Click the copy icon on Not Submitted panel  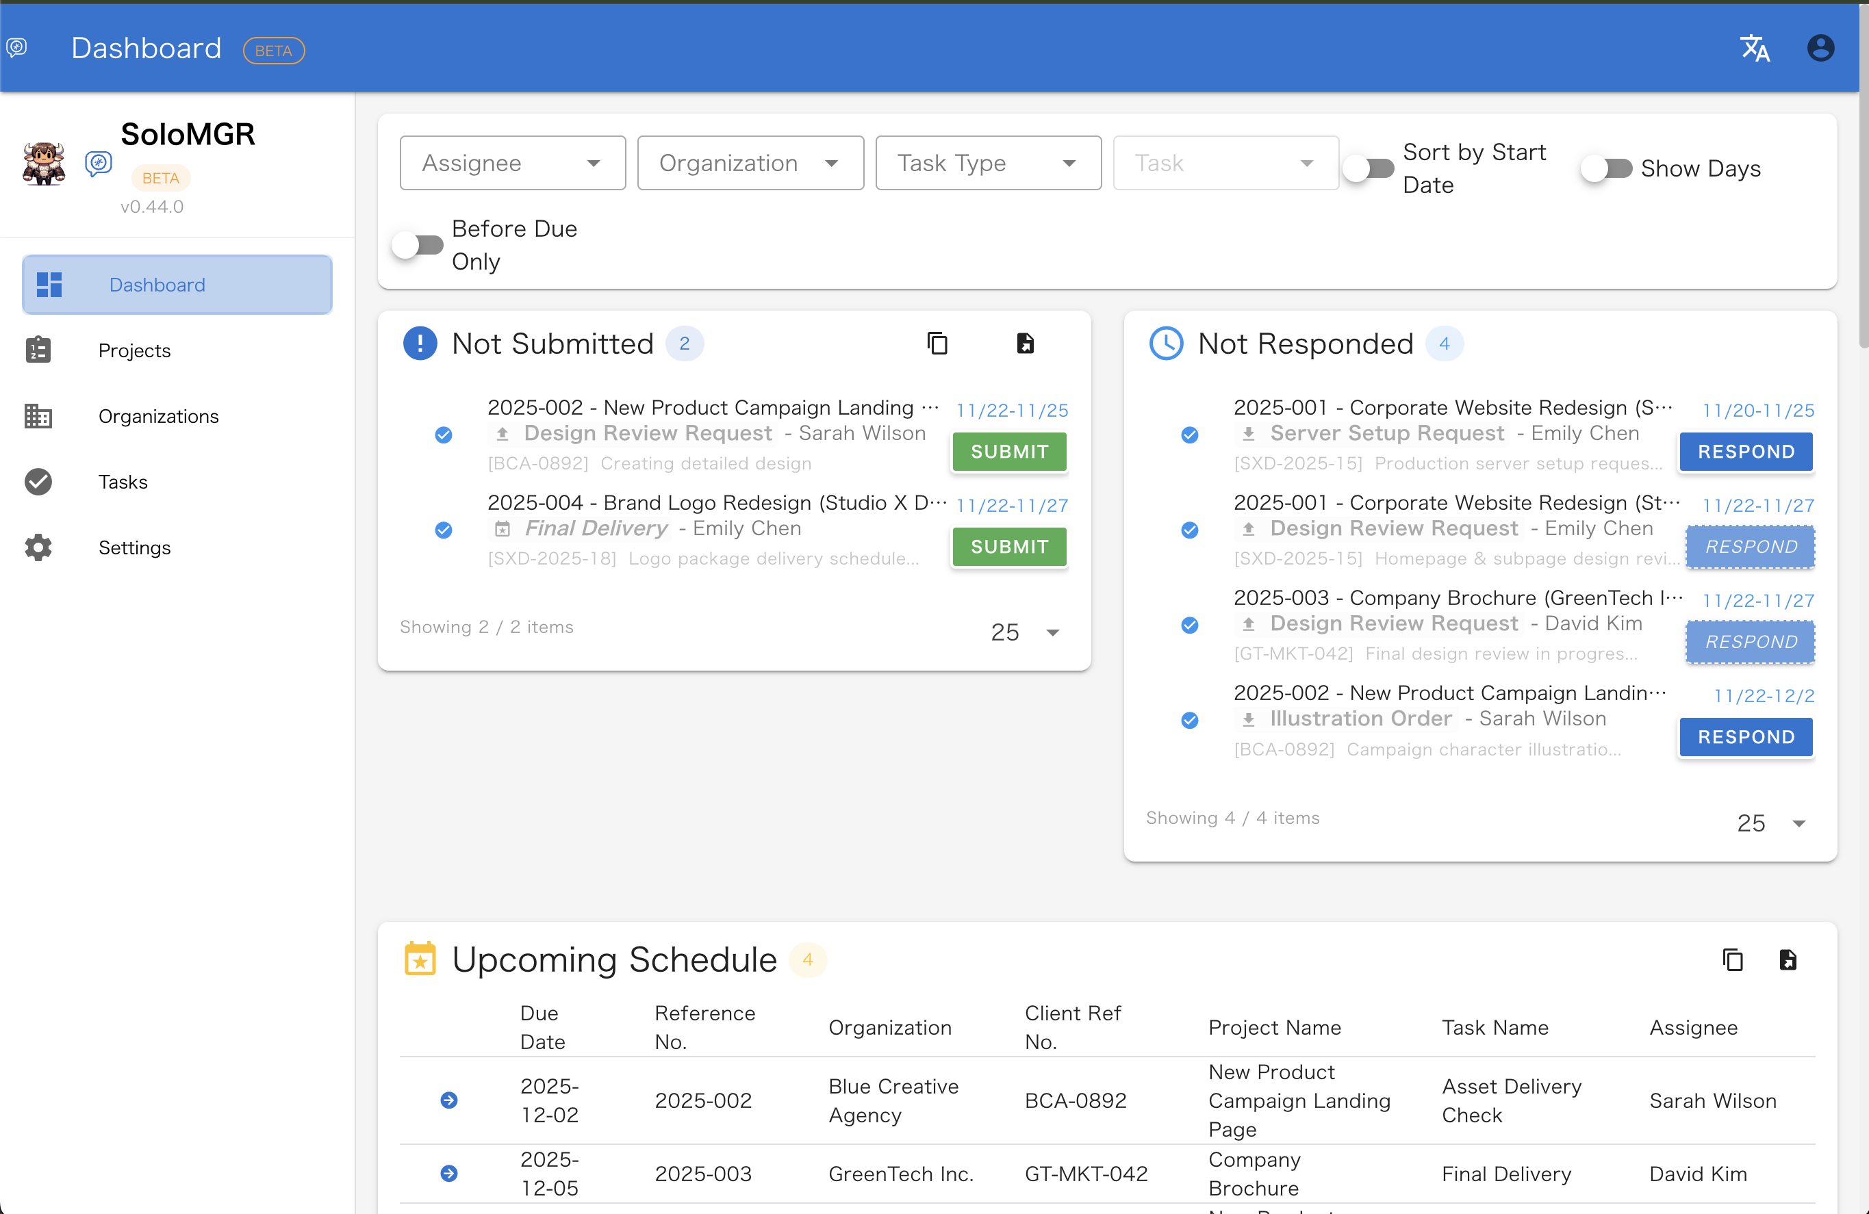[x=939, y=343]
